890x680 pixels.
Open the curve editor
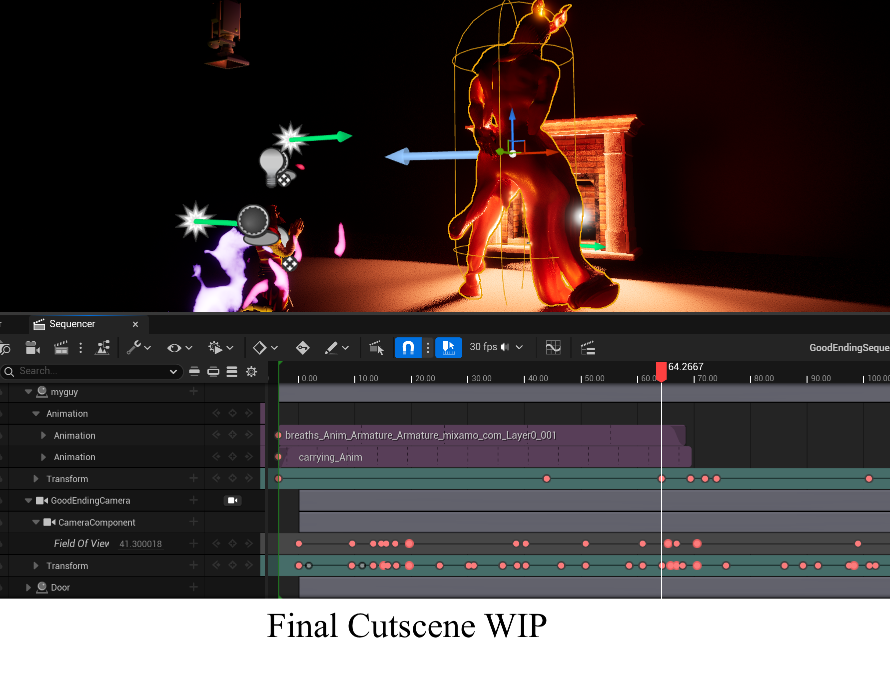pyautogui.click(x=553, y=348)
